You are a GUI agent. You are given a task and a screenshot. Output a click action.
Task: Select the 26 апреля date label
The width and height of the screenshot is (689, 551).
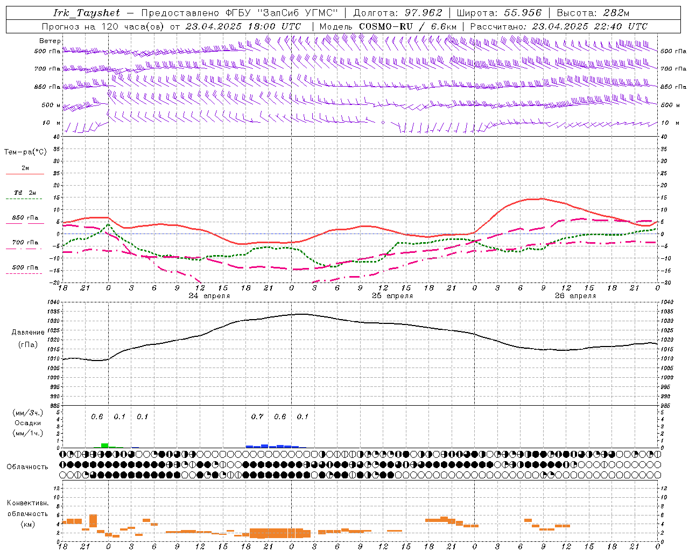[575, 296]
